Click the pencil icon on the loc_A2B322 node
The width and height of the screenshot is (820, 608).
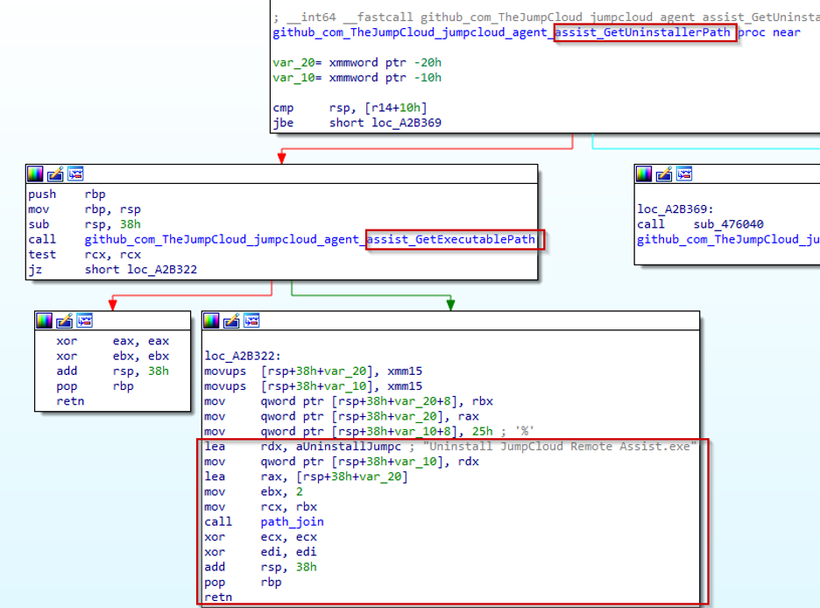click(231, 320)
